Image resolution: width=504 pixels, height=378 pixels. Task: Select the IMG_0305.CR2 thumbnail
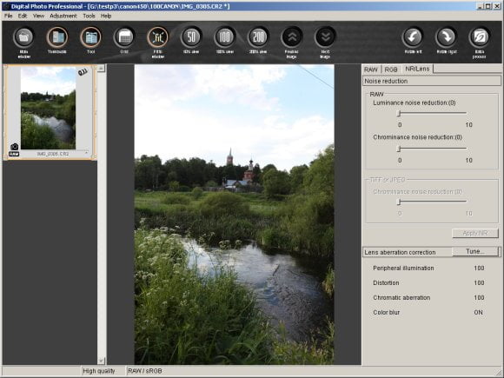tap(48, 112)
